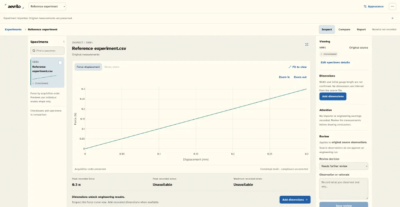
Task: Open the Reference experiment dropdown in header
Action: pyautogui.click(x=47, y=6)
